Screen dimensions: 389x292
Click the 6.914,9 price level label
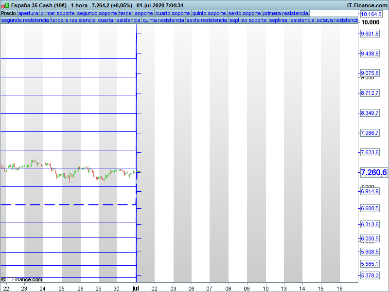pyautogui.click(x=370, y=191)
